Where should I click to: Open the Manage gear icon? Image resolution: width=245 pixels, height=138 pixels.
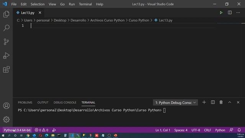(6, 120)
